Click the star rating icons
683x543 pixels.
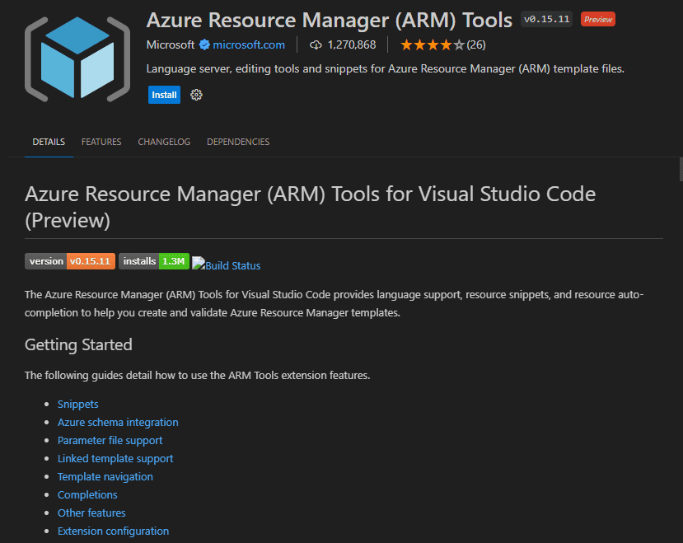[433, 44]
